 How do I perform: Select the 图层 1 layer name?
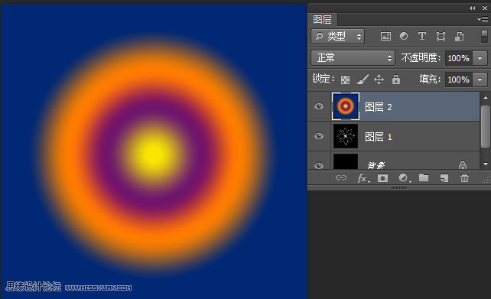(379, 137)
